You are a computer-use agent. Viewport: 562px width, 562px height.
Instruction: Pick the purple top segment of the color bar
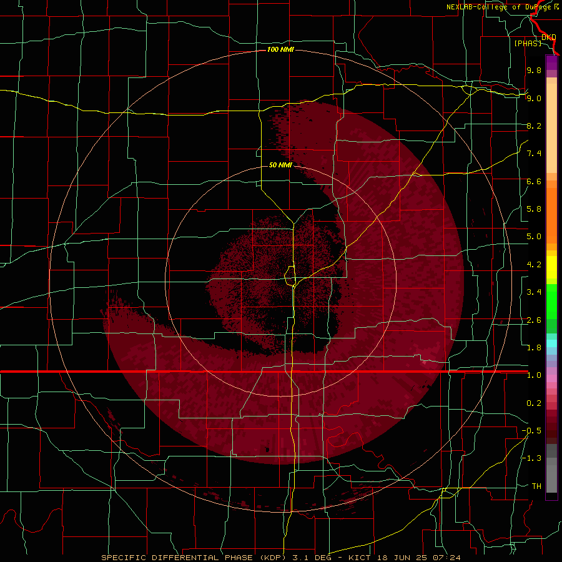click(551, 62)
